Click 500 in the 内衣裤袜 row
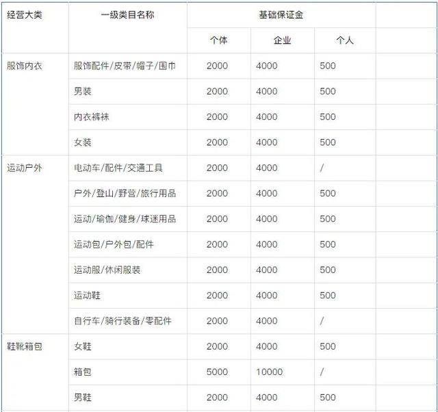Screen dimensions: 438x412 click(328, 117)
